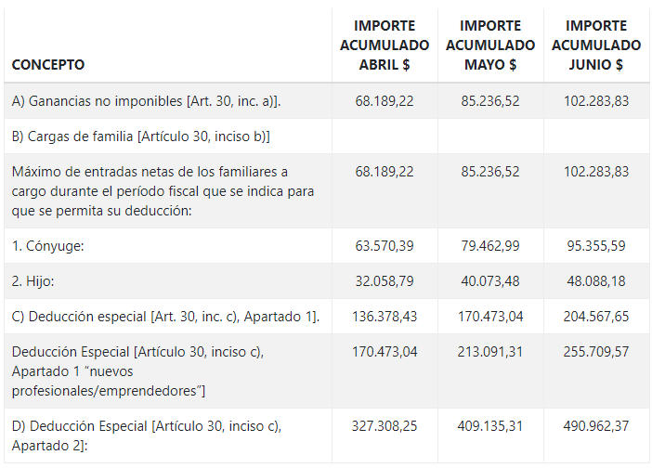
Task: Select value 63.570,39 for Cónyuge in April
Action: tap(385, 246)
